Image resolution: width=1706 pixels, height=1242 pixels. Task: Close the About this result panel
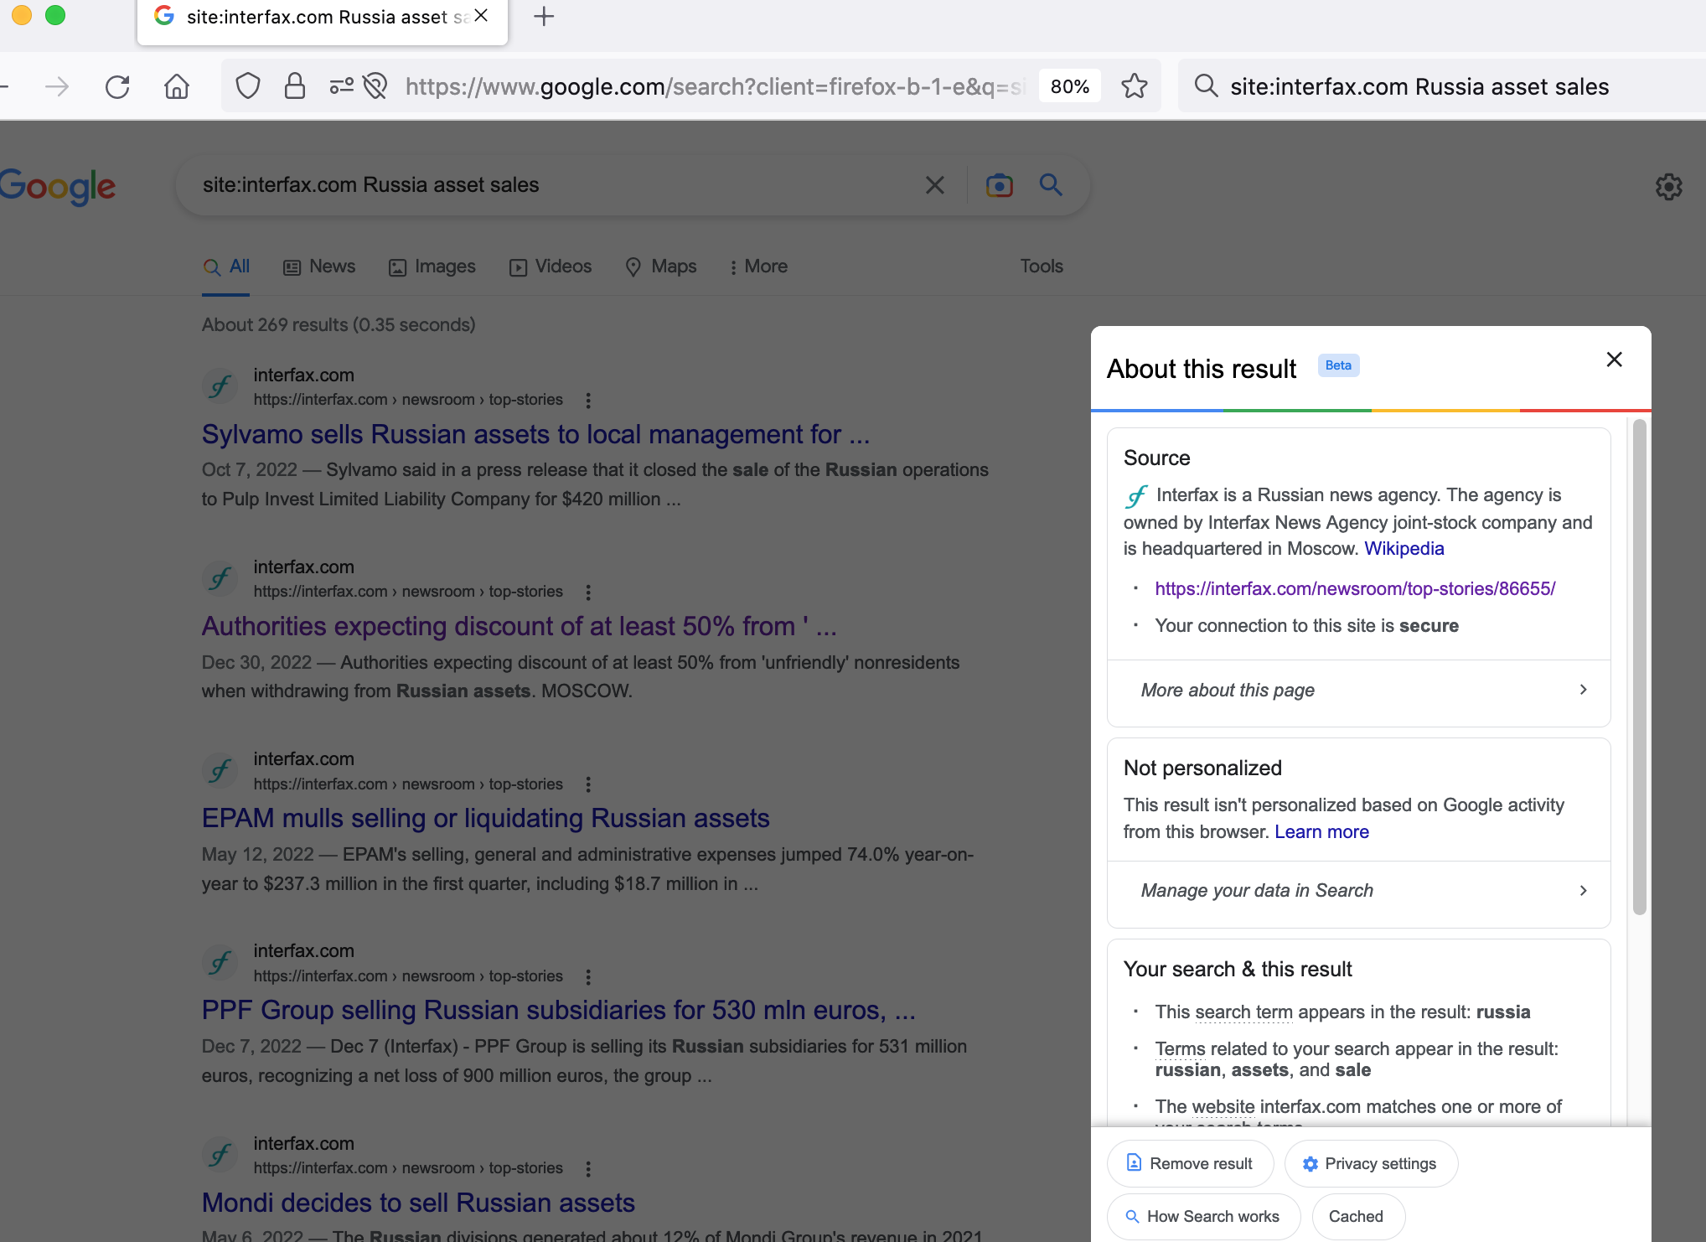click(1614, 360)
